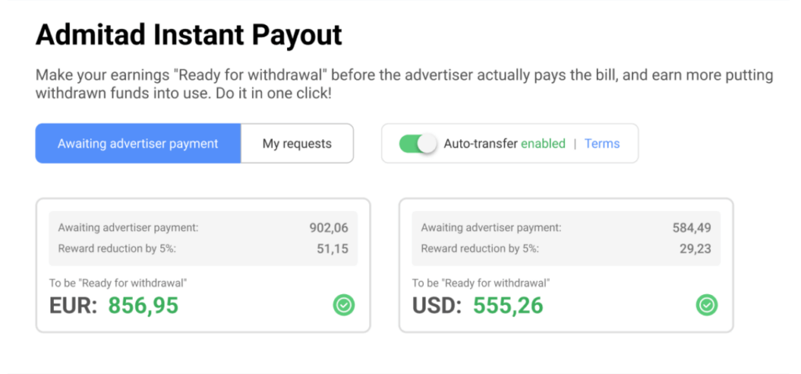Select the EUR payout card
This screenshot has height=374, width=801.
pos(203,265)
